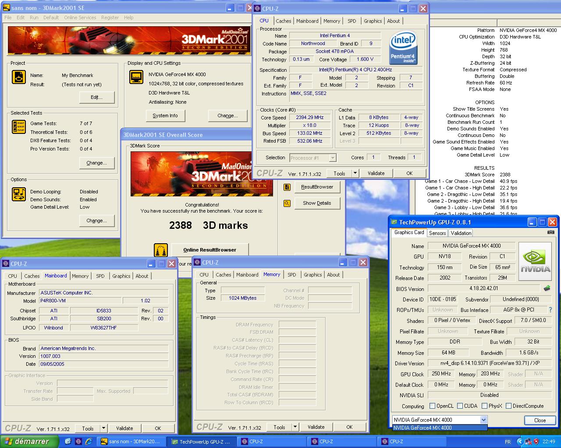Click the Selected Tests checklist icon
The height and width of the screenshot is (448, 561).
[x=19, y=127]
